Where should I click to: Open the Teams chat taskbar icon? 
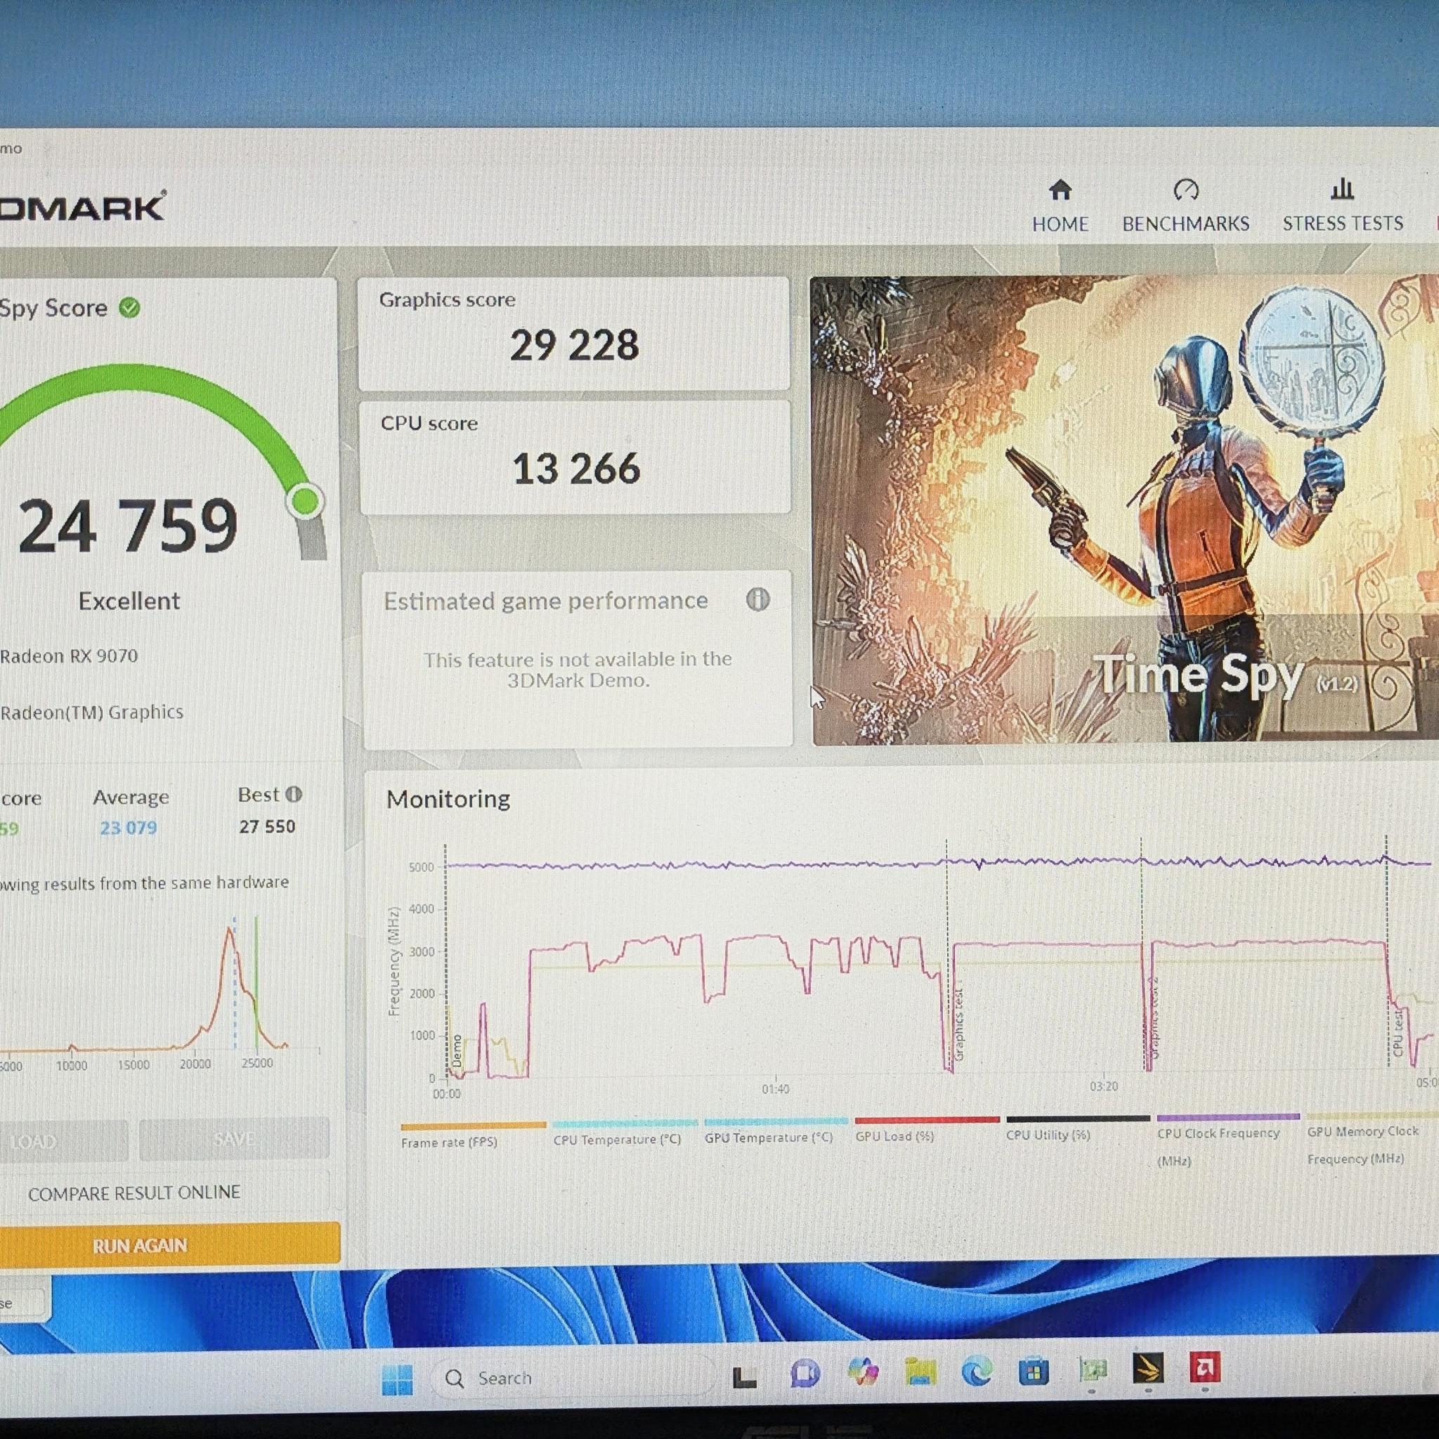coord(805,1374)
